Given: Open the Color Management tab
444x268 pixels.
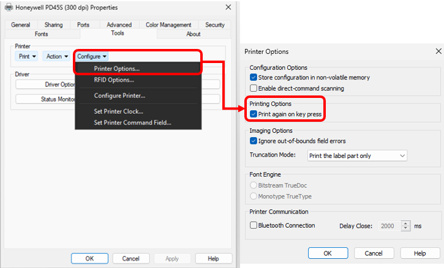Looking at the screenshot, I should [x=168, y=25].
